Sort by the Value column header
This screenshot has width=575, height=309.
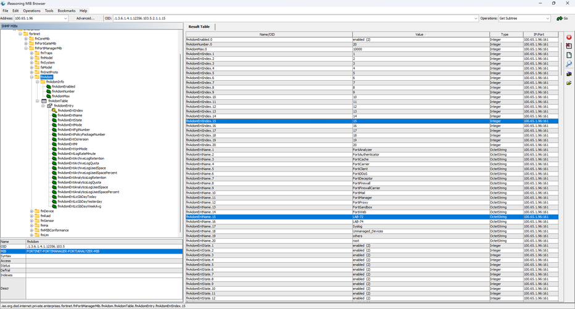coord(421,35)
